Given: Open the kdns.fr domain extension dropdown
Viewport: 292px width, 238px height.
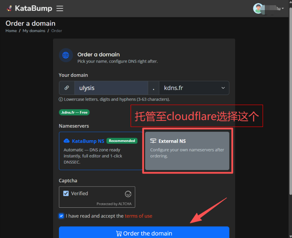Looking at the screenshot, I should 194,88.
